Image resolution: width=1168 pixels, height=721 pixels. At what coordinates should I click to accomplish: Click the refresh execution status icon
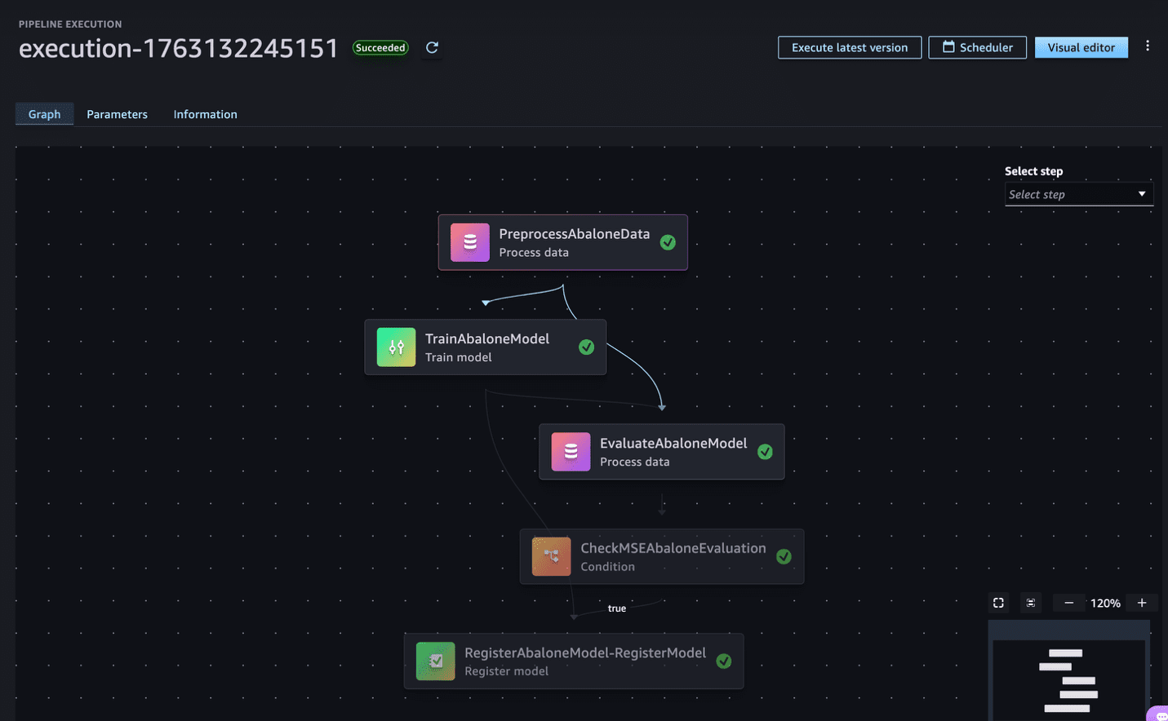coord(432,48)
